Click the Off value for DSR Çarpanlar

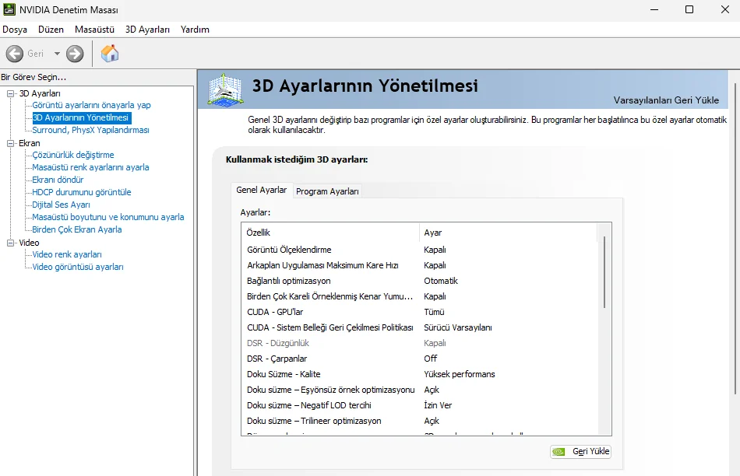pyautogui.click(x=431, y=359)
